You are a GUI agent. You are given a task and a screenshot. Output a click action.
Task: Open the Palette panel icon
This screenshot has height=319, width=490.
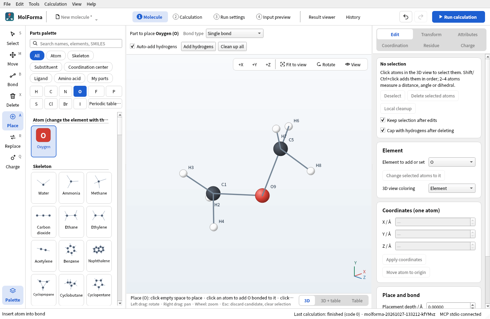click(13, 295)
